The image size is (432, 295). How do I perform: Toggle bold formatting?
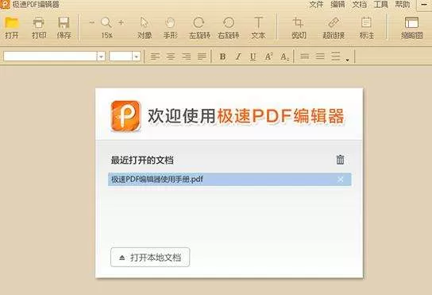pyautogui.click(x=222, y=56)
